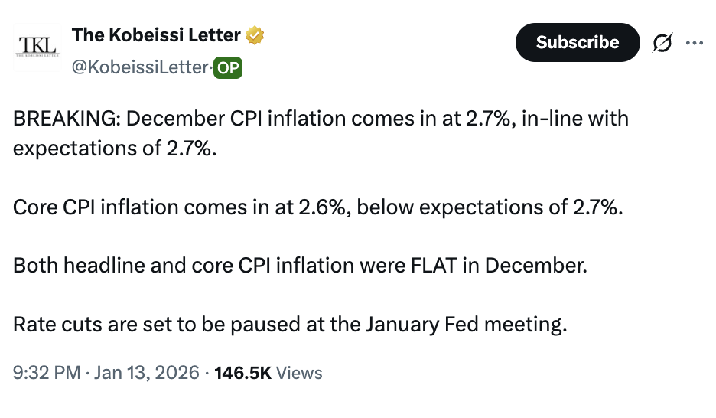Click the TKL profile avatar
Image resolution: width=716 pixels, height=418 pixels.
tap(37, 44)
